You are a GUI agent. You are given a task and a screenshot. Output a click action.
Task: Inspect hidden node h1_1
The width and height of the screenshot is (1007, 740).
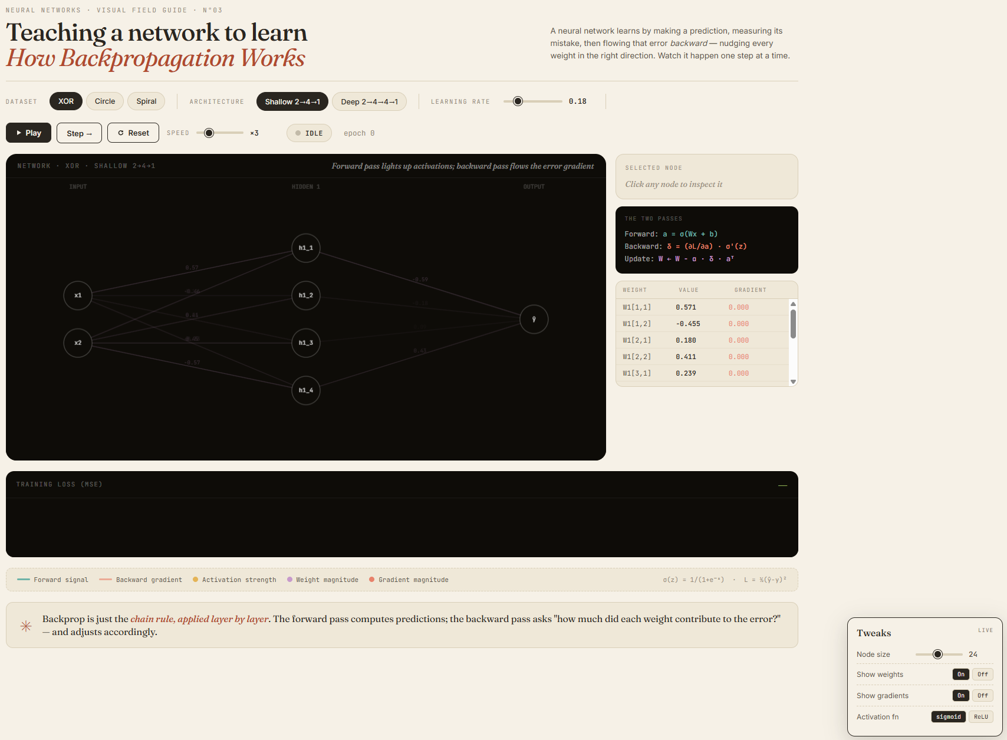306,248
